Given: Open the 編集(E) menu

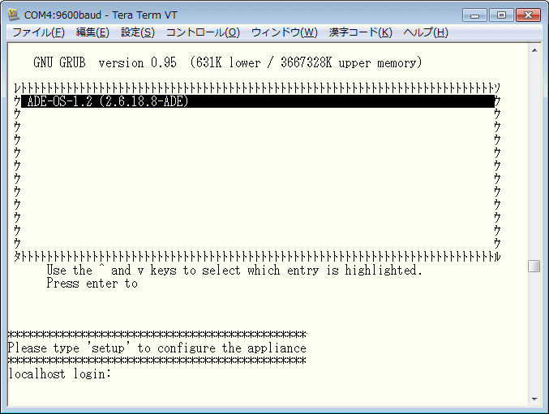Looking at the screenshot, I should click(x=92, y=32).
